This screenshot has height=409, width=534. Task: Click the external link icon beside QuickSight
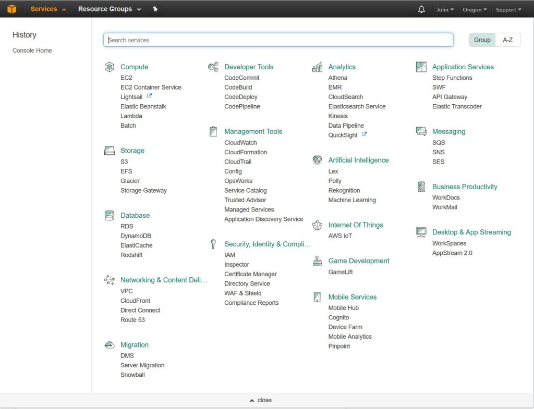coord(364,134)
